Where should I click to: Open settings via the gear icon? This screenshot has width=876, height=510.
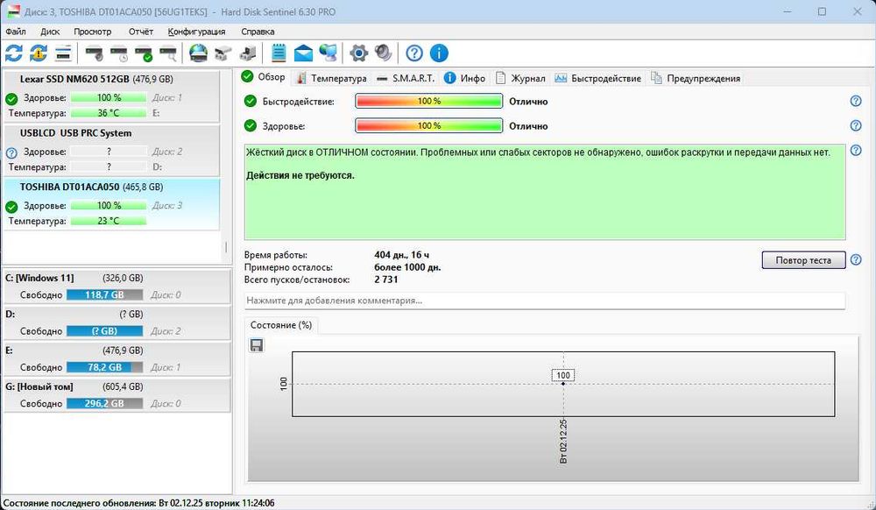[x=358, y=53]
